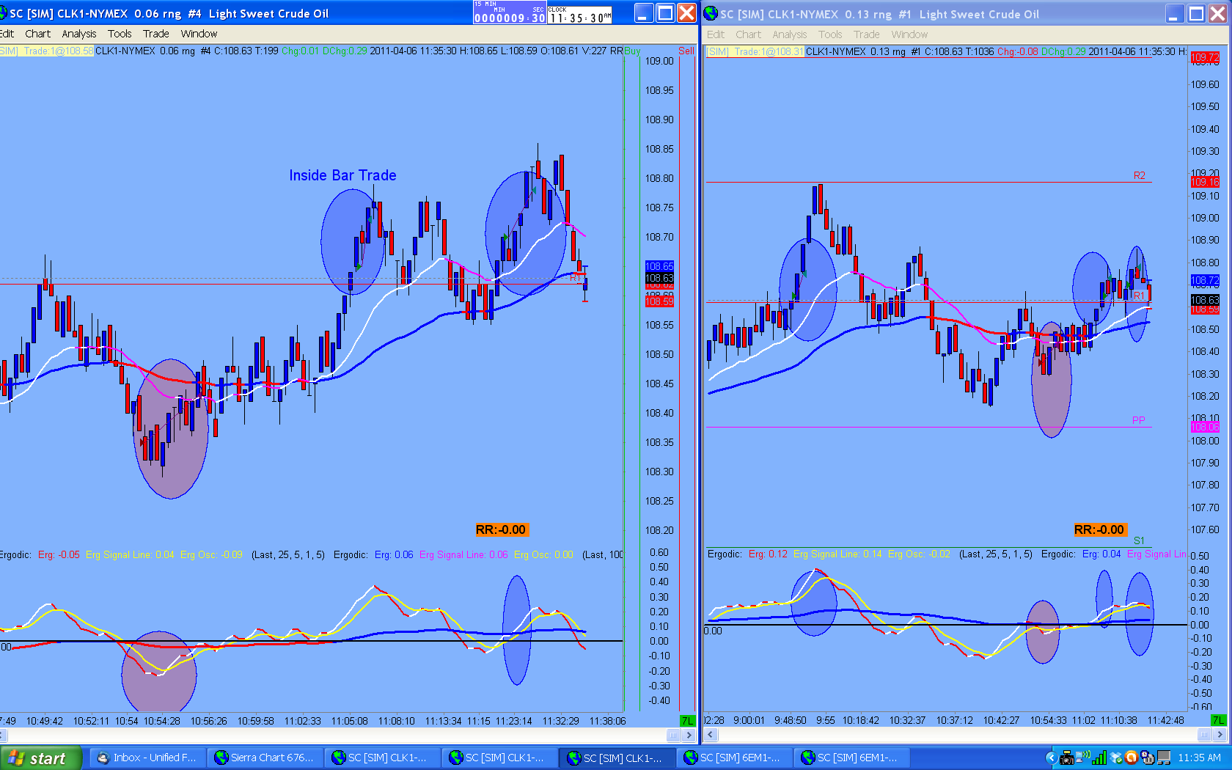Click the green 7L indicator on the right chart
Screen dimensions: 1232x770
[1219, 721]
